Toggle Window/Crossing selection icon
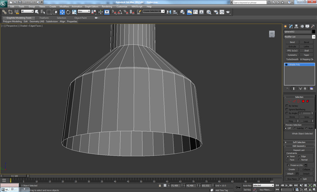317x192 pixels. click(x=55, y=12)
